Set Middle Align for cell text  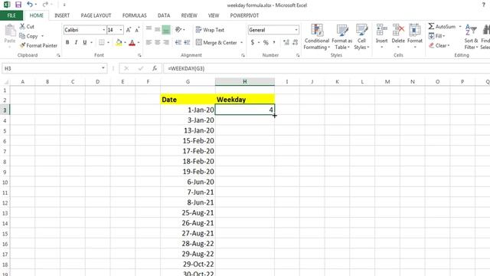[x=158, y=29]
